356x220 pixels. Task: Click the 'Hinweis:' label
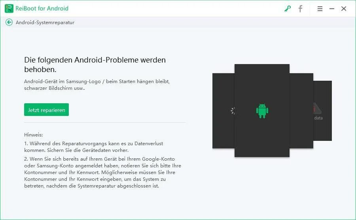point(33,135)
